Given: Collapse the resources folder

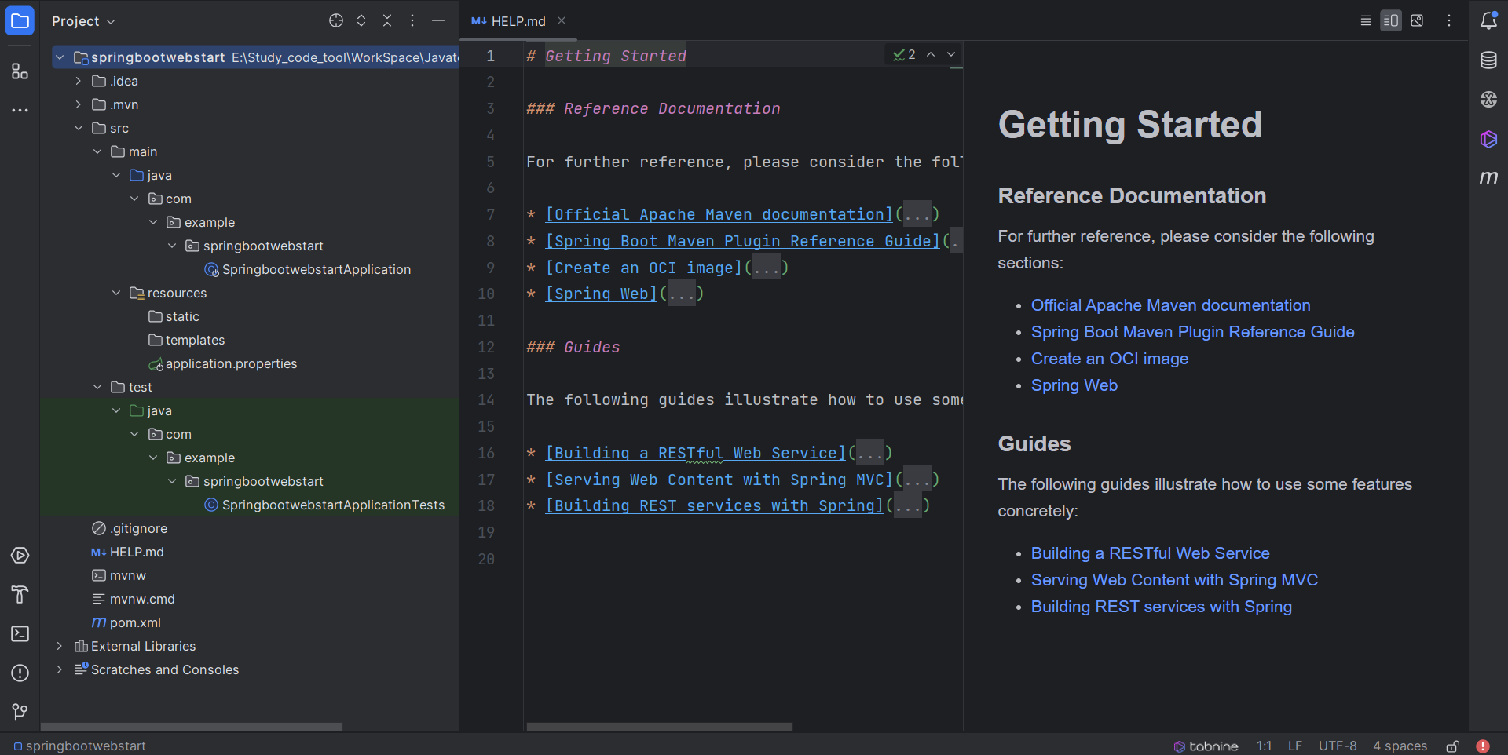Looking at the screenshot, I should pos(116,293).
